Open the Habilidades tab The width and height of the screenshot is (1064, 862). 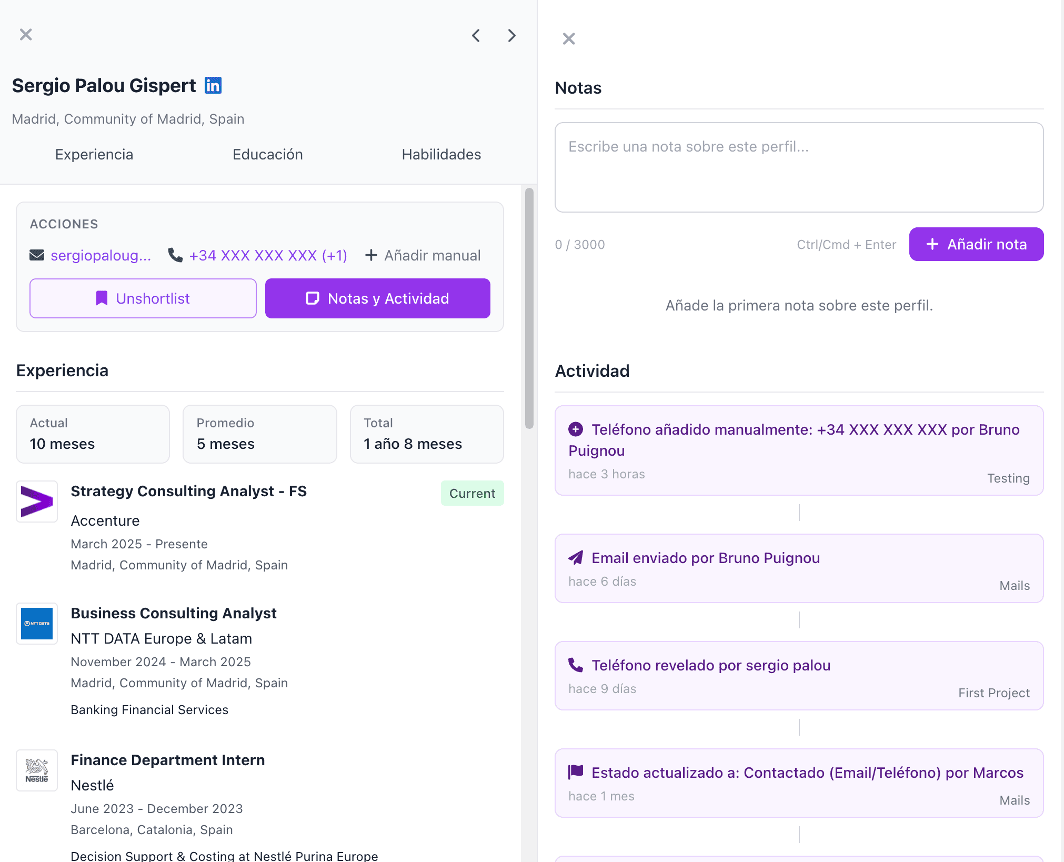coord(441,154)
